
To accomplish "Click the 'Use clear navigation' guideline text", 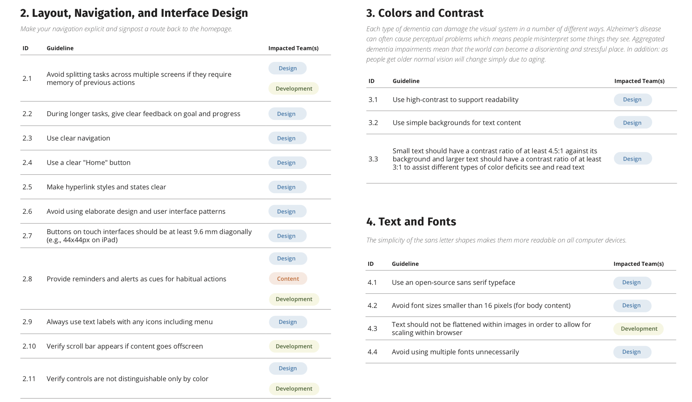I will [x=78, y=138].
